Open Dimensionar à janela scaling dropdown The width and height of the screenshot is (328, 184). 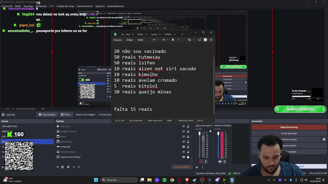[30, 109]
